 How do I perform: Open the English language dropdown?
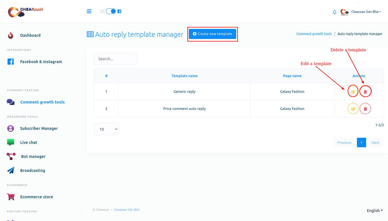(x=375, y=211)
